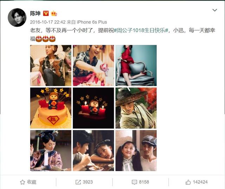The image size is (225, 189).
Task: Like the post with the thumbs-up icon
Action: point(188,182)
